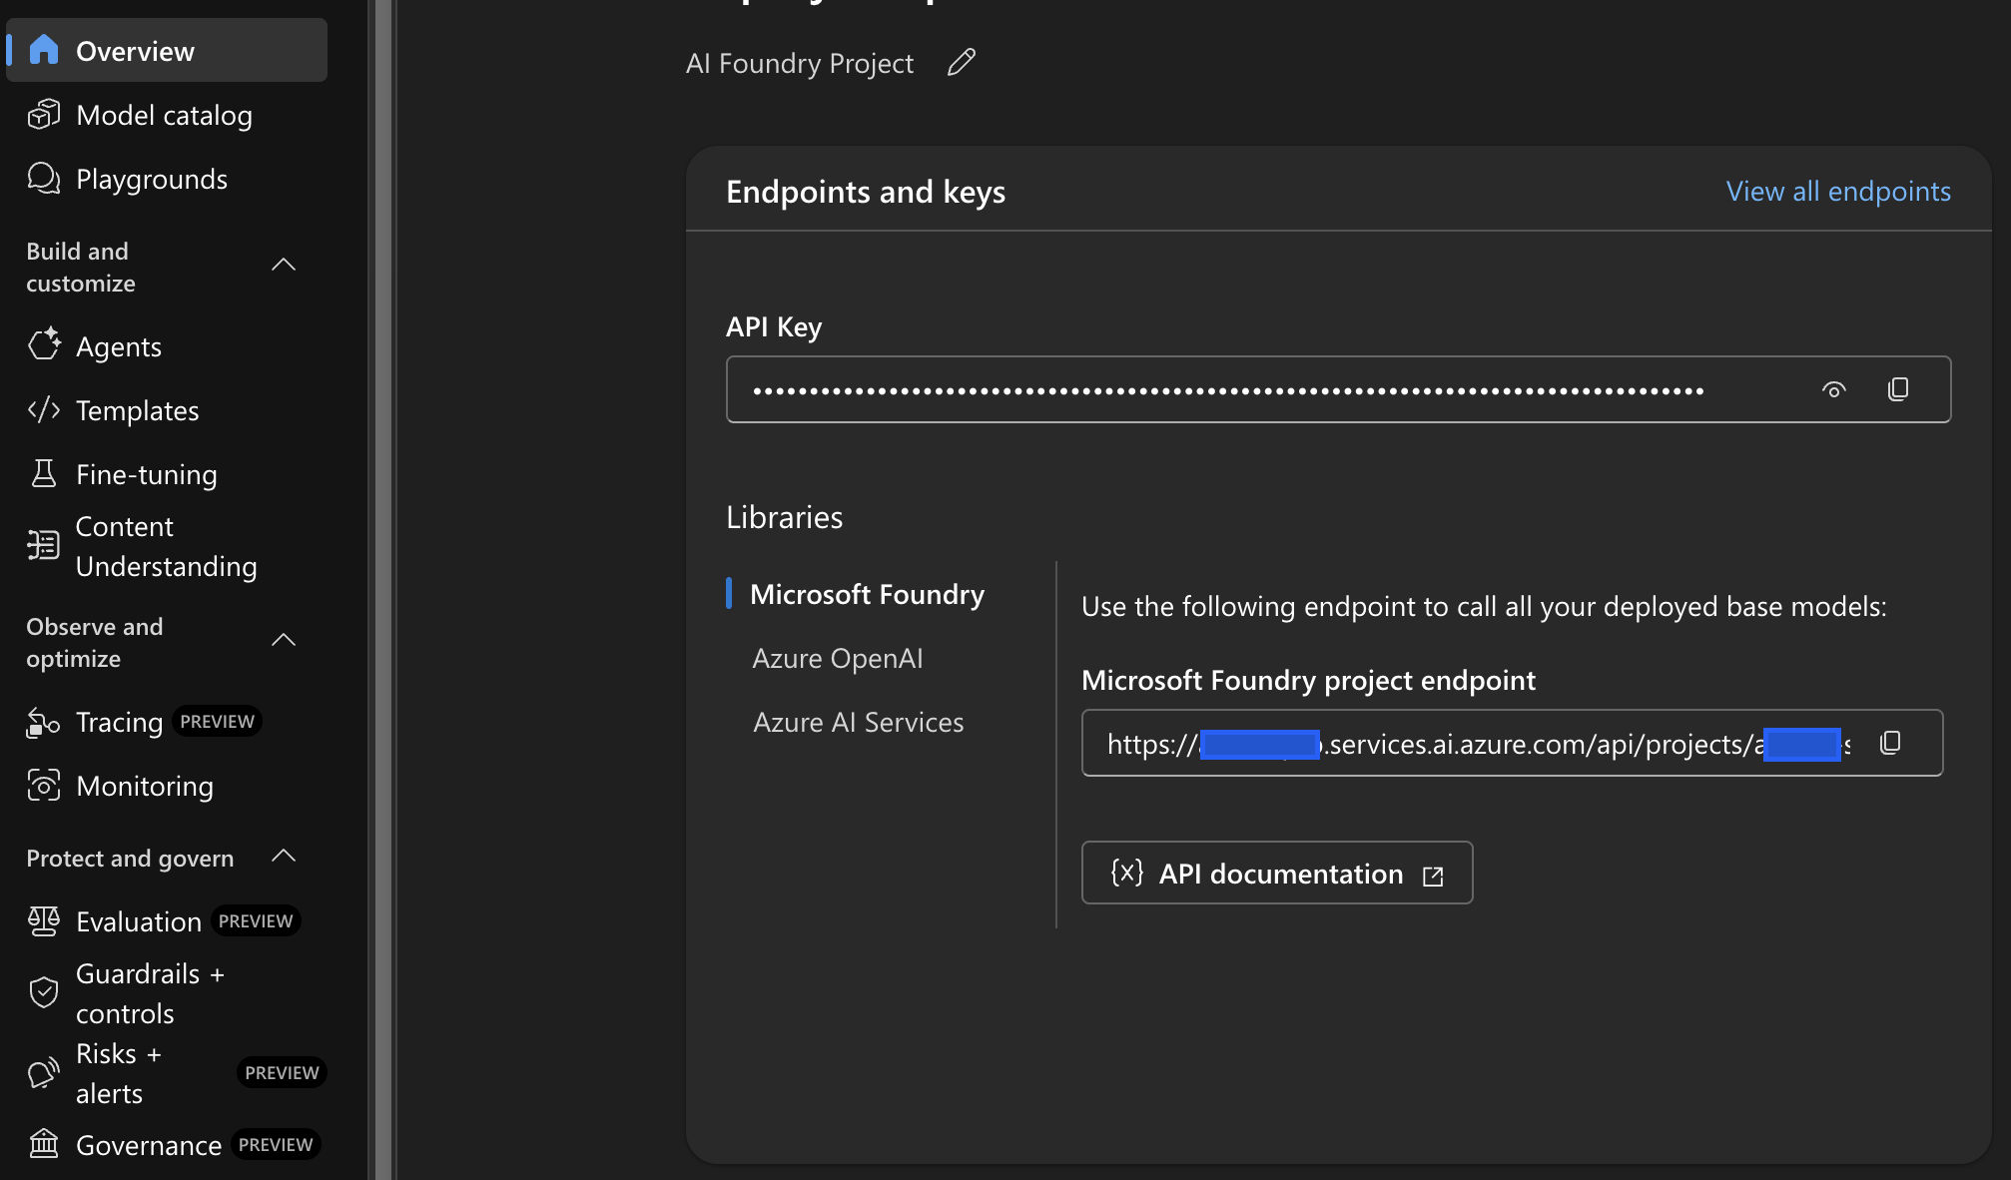Edit the AI Foundry Project name with pencil icon
Viewport: 2011px width, 1180px height.
click(961, 62)
